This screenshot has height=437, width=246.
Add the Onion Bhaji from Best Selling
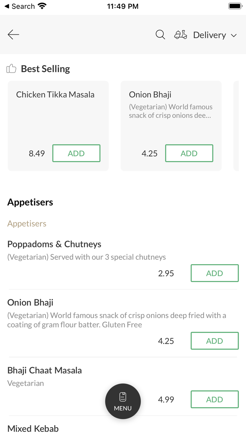pyautogui.click(x=189, y=153)
